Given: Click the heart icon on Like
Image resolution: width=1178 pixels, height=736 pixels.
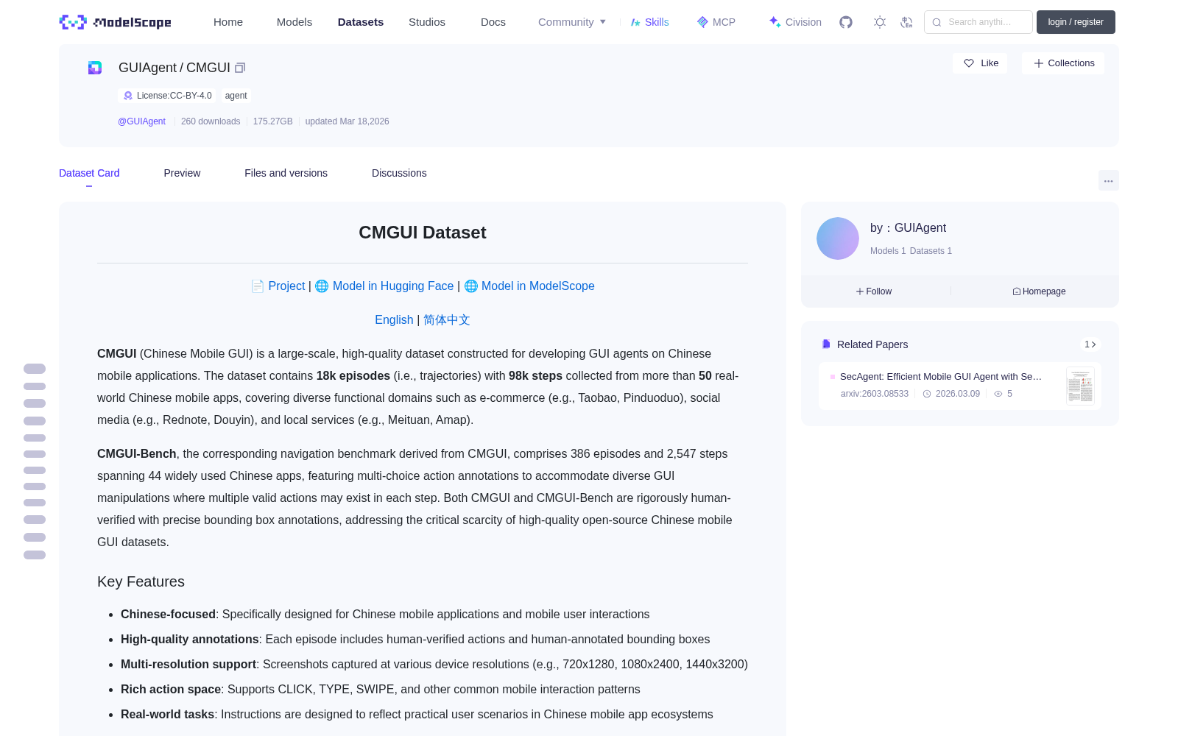Looking at the screenshot, I should click(969, 63).
